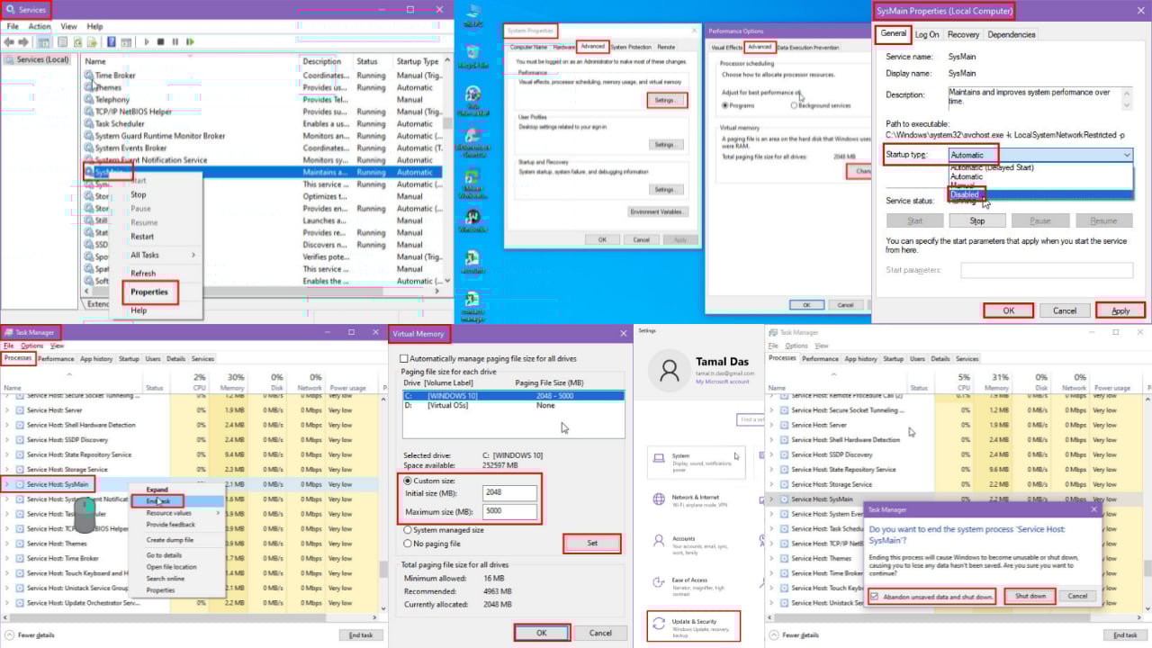Click the Set button in Virtual Memory

592,544
